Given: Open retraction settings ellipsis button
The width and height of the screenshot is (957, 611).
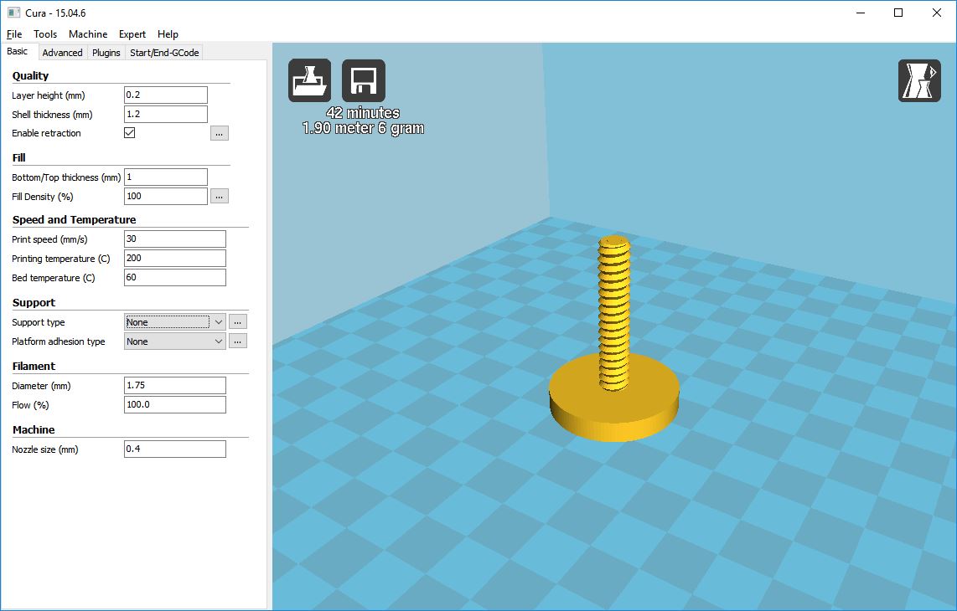Looking at the screenshot, I should [220, 134].
